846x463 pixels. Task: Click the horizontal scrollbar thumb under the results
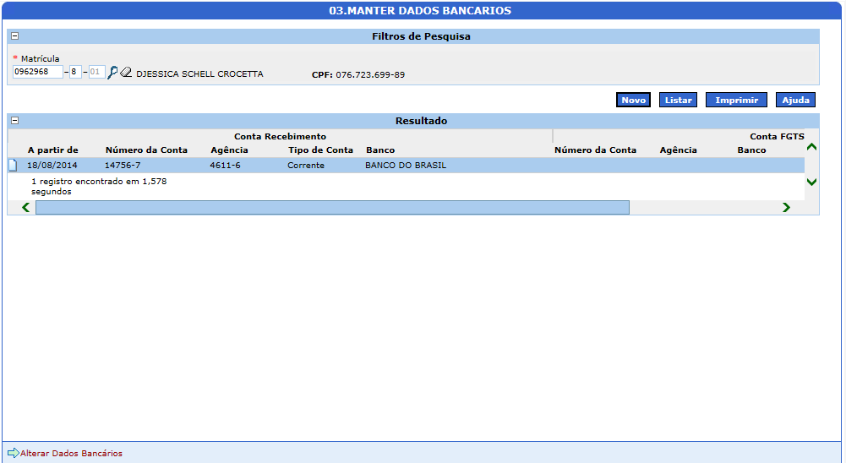tap(332, 207)
